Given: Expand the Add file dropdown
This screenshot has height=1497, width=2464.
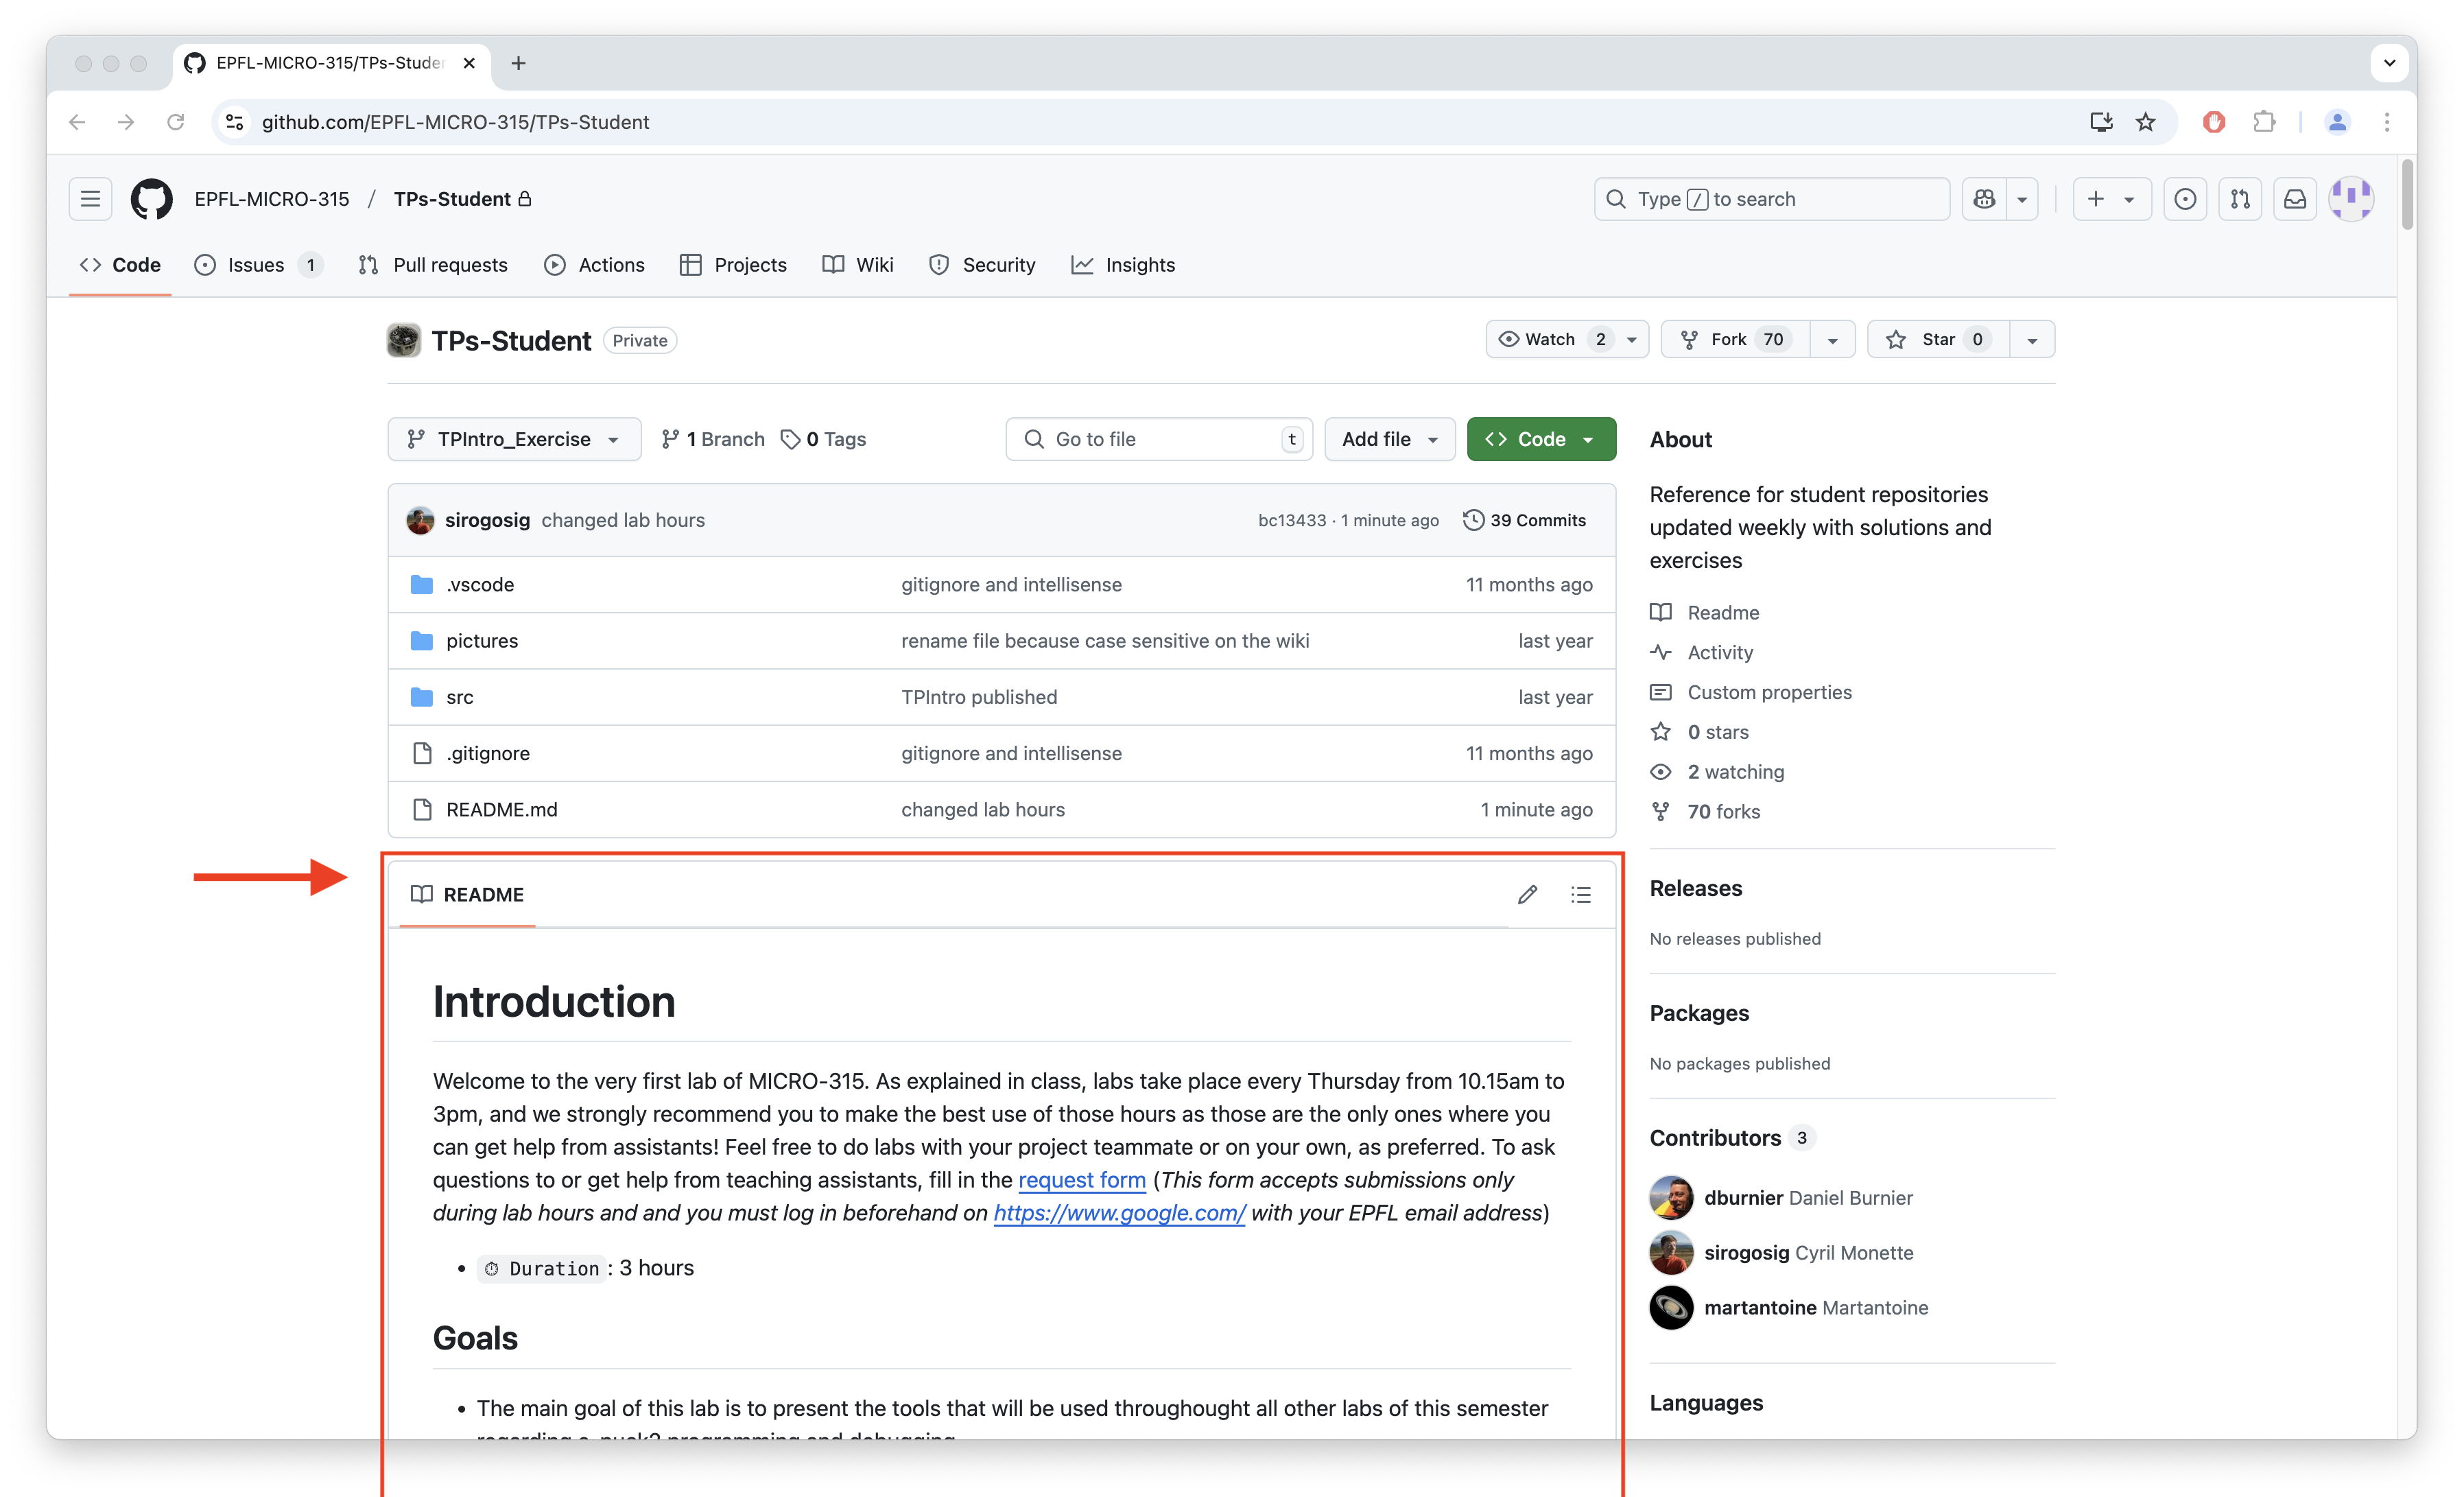Looking at the screenshot, I should pos(1389,439).
